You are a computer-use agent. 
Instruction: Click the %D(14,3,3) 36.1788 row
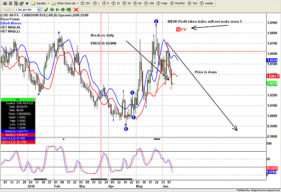tap(18, 142)
